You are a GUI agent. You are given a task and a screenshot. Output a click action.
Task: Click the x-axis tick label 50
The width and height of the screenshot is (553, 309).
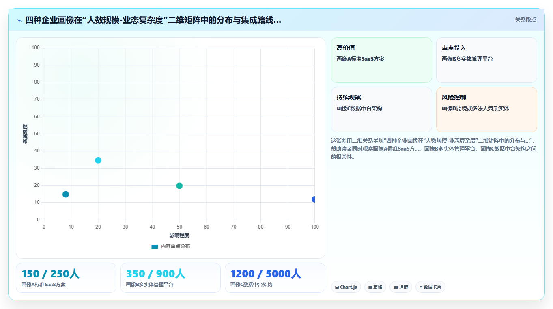coord(179,227)
